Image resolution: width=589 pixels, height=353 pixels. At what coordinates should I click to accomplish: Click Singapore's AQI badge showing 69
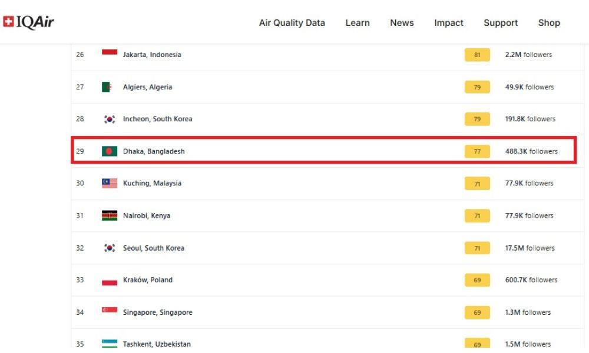tap(477, 312)
